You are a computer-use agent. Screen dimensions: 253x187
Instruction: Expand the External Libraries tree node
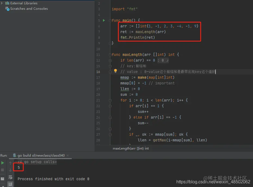[2, 3]
